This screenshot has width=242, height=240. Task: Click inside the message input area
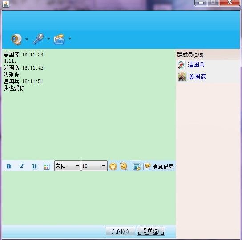[x=89, y=198]
